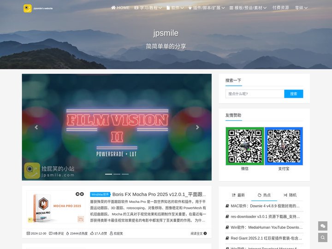Select the second carousel indicator
Screen dimensions: 332x249
117,174
